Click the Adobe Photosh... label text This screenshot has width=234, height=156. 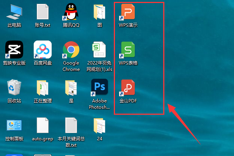[99, 104]
